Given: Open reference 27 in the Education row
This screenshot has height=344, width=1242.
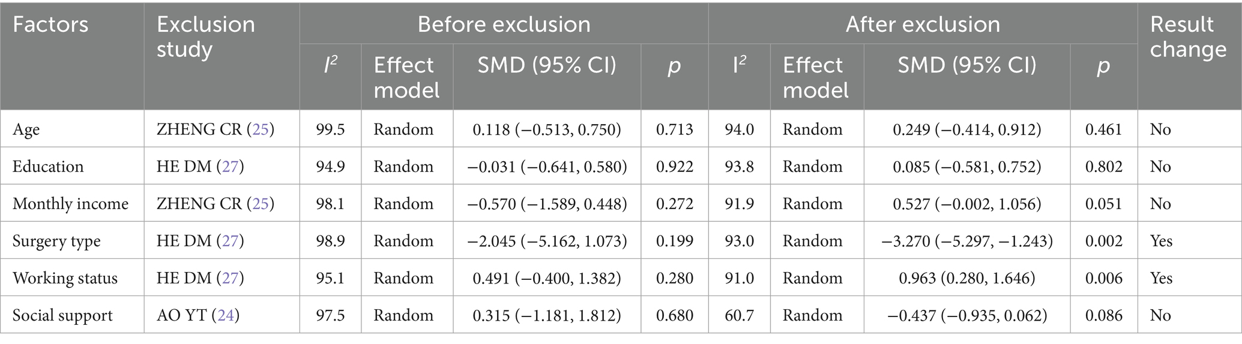Looking at the screenshot, I should tap(230, 167).
